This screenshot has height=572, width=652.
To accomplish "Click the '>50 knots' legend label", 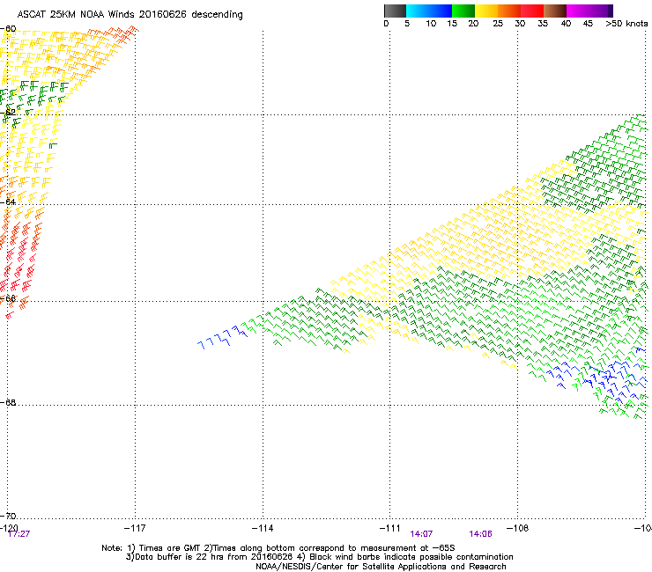I will pyautogui.click(x=626, y=24).
